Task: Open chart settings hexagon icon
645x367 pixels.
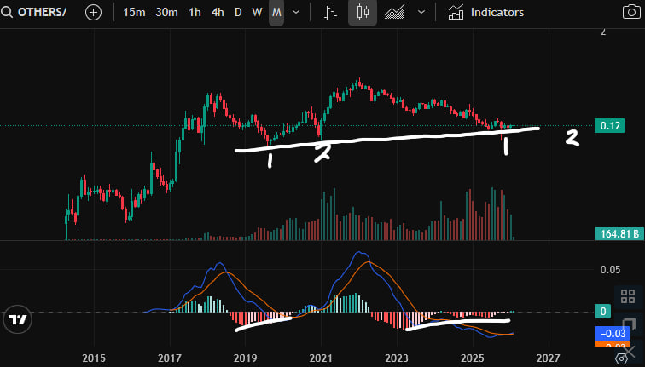Action: click(622, 359)
